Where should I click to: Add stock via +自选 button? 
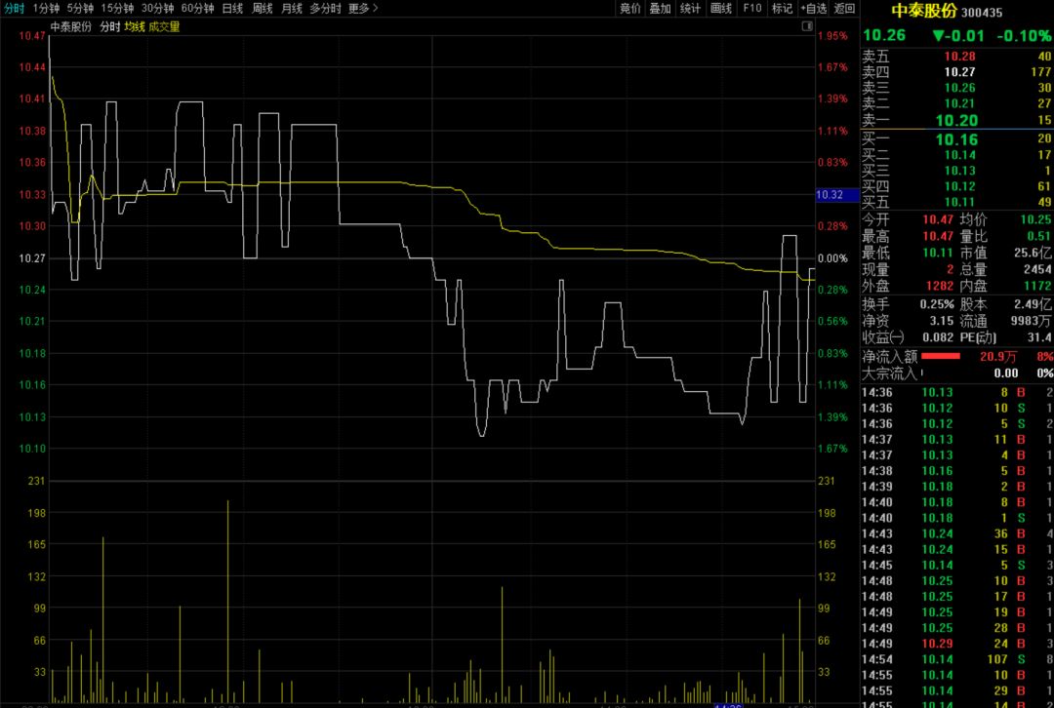coord(813,8)
